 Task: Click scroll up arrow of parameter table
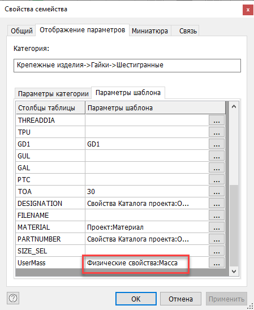(x=234, y=107)
